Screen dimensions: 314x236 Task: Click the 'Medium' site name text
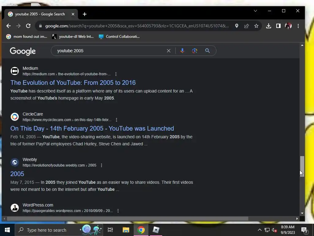click(30, 68)
